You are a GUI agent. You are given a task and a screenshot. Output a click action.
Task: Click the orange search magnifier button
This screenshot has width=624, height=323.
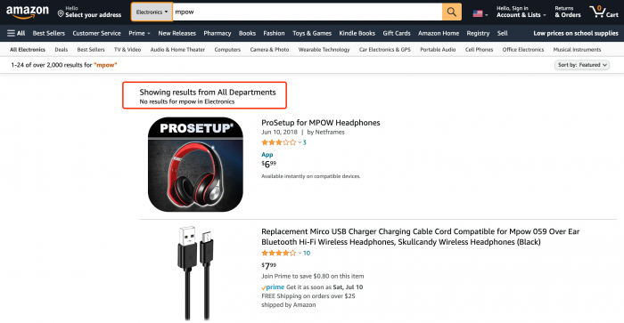pyautogui.click(x=452, y=12)
